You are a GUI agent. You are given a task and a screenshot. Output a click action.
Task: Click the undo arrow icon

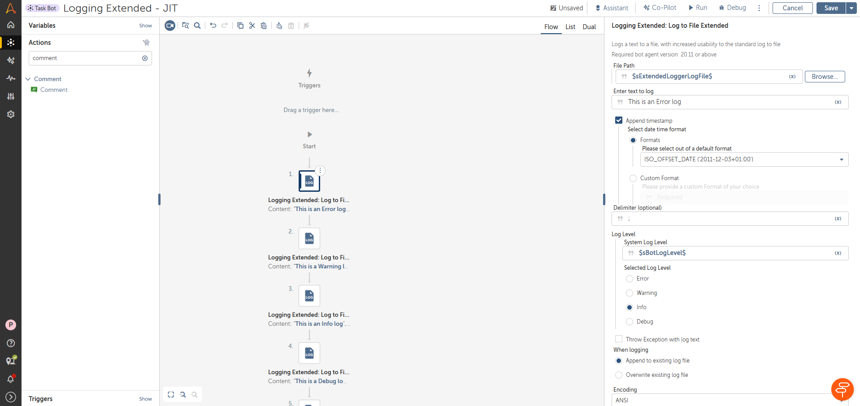coord(213,26)
